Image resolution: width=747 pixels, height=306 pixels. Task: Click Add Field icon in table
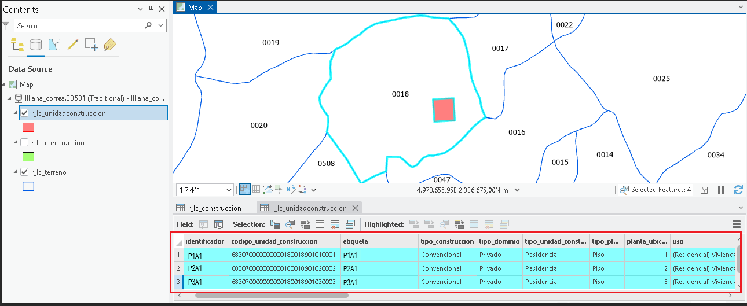[204, 224]
